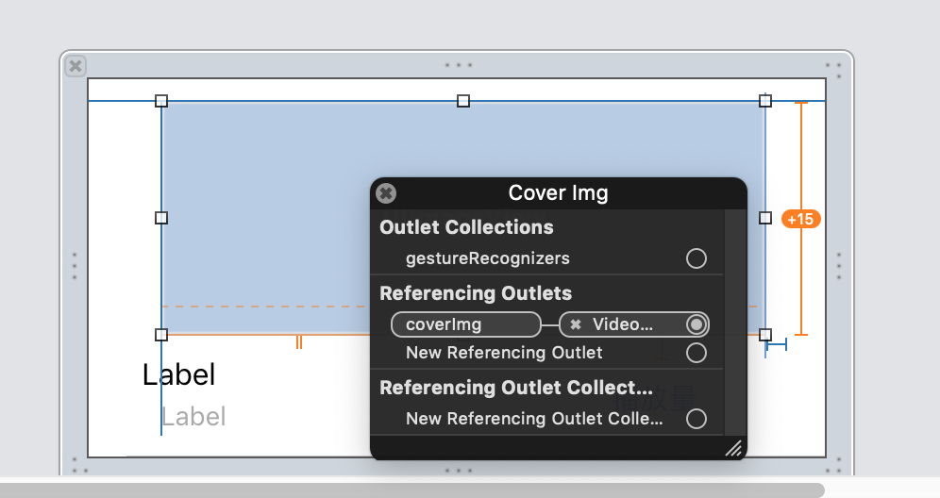Click the middle-right selection handle
The image size is (940, 498).
point(765,218)
